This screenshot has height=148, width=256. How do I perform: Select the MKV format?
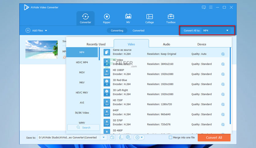[x=82, y=83]
